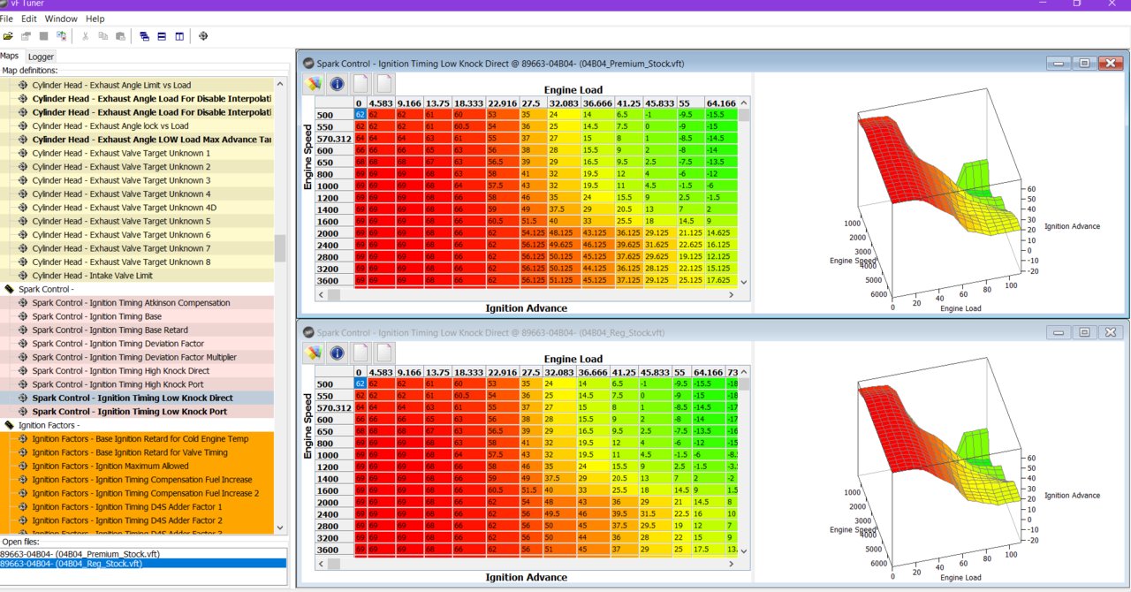
Task: Cascade windows using the toolbar icon
Action: pos(144,36)
